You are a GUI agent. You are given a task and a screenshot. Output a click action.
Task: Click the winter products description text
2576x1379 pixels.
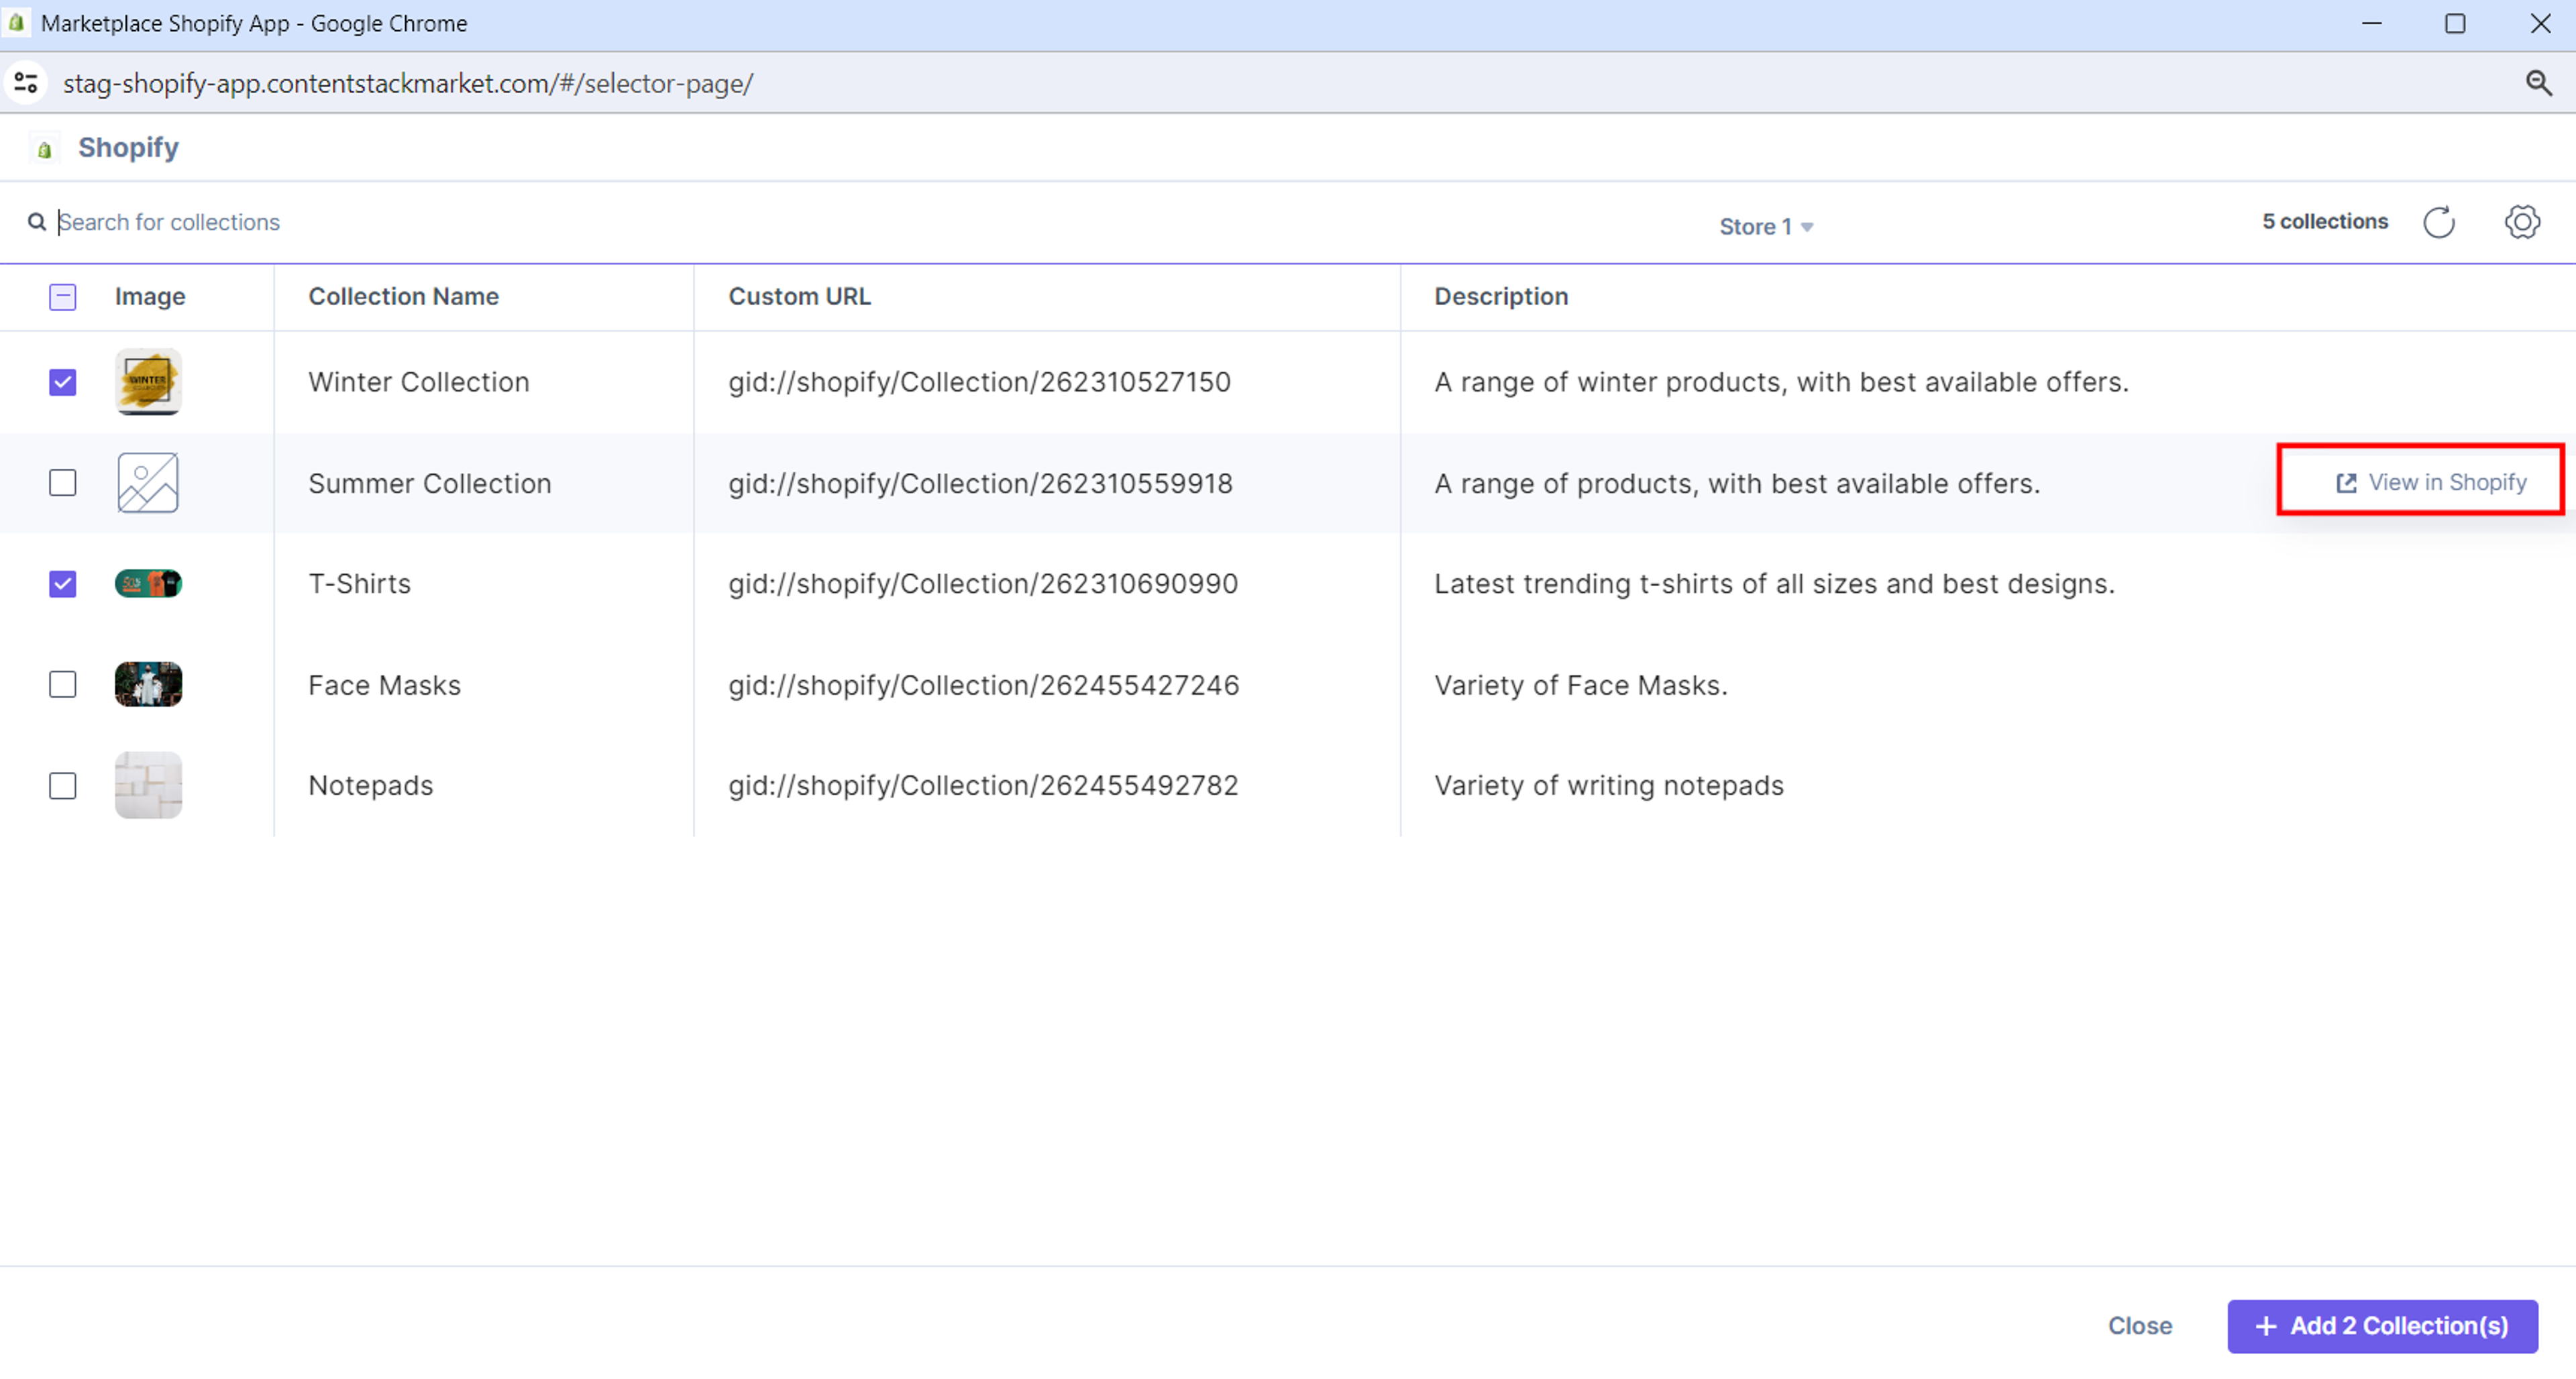coord(1781,382)
